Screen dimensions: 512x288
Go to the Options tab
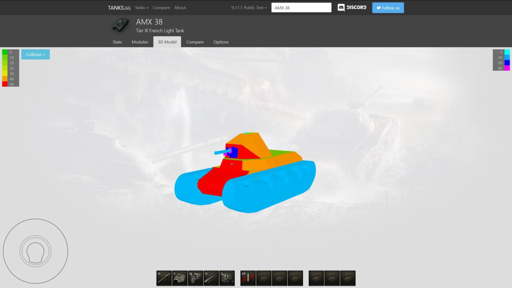coord(221,42)
